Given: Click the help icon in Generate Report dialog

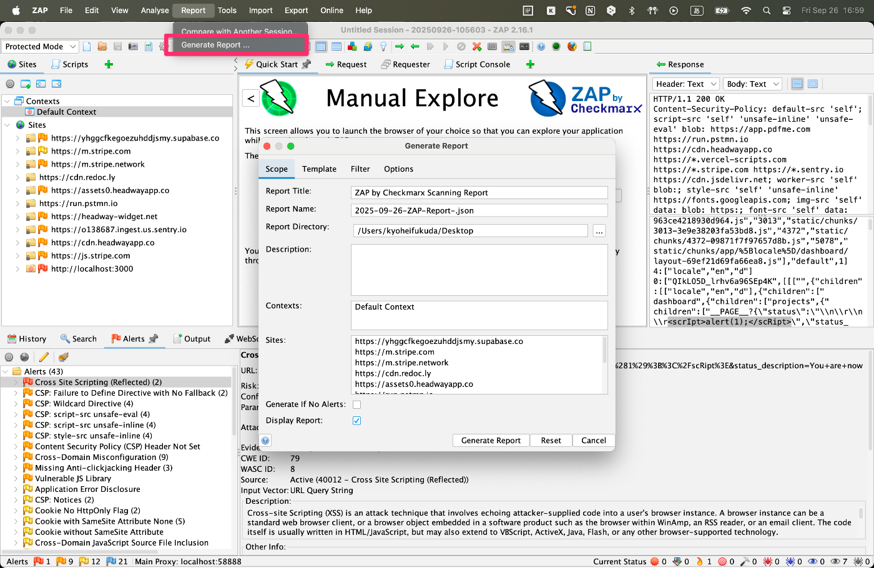Looking at the screenshot, I should (x=265, y=440).
